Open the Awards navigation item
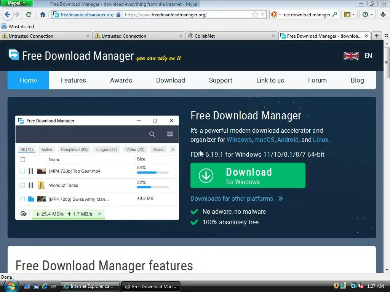 pos(121,80)
